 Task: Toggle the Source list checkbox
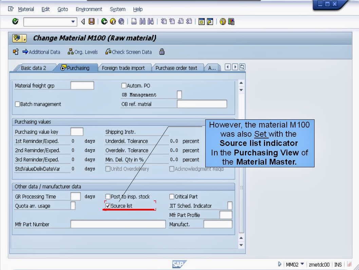tap(109, 205)
